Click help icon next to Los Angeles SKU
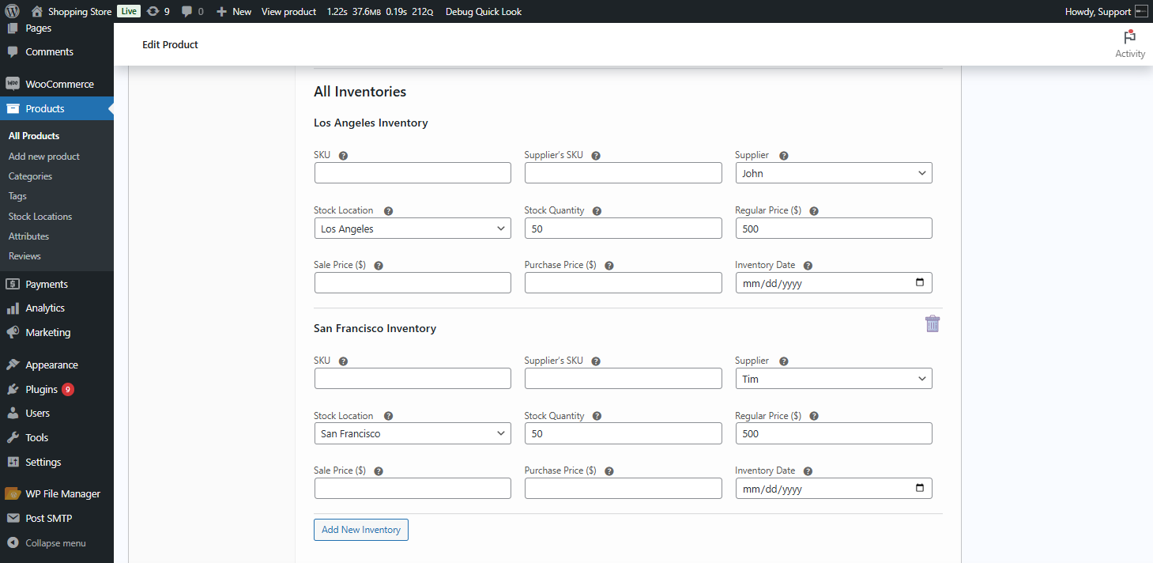Screen dimensions: 1153x563 click(343, 156)
